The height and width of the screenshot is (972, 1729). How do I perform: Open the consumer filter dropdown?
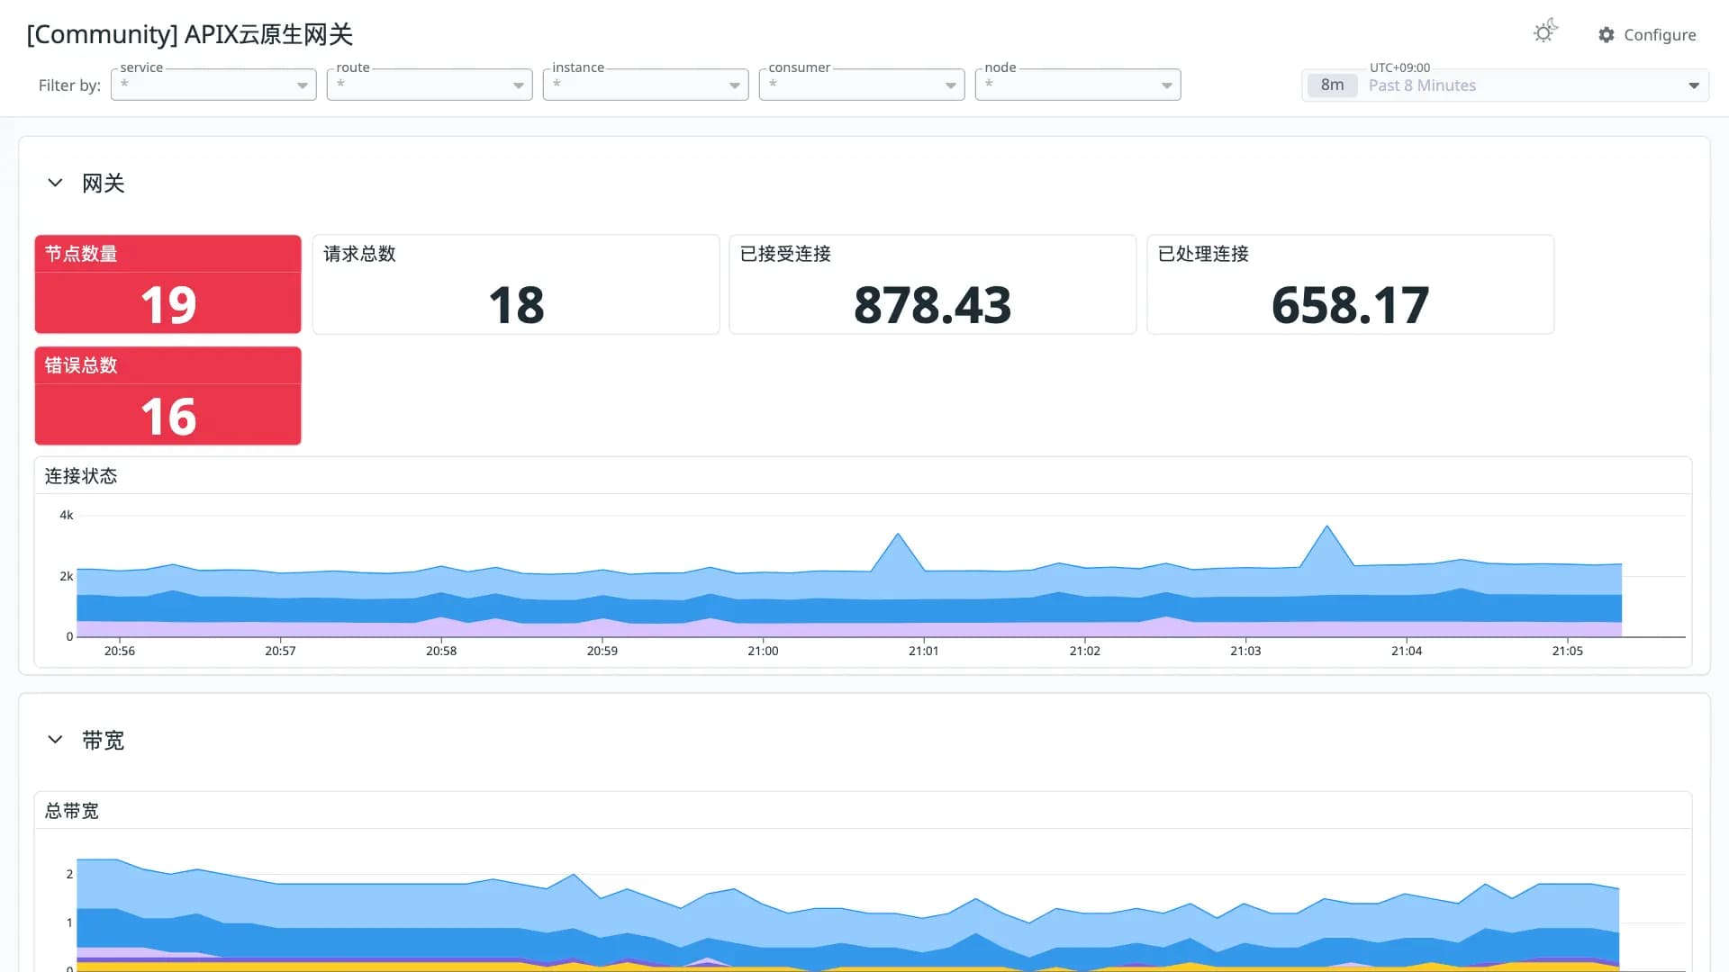coord(862,85)
